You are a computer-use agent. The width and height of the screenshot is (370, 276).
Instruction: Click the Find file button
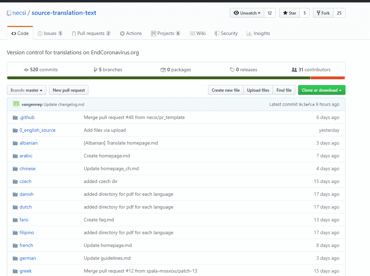284,90
